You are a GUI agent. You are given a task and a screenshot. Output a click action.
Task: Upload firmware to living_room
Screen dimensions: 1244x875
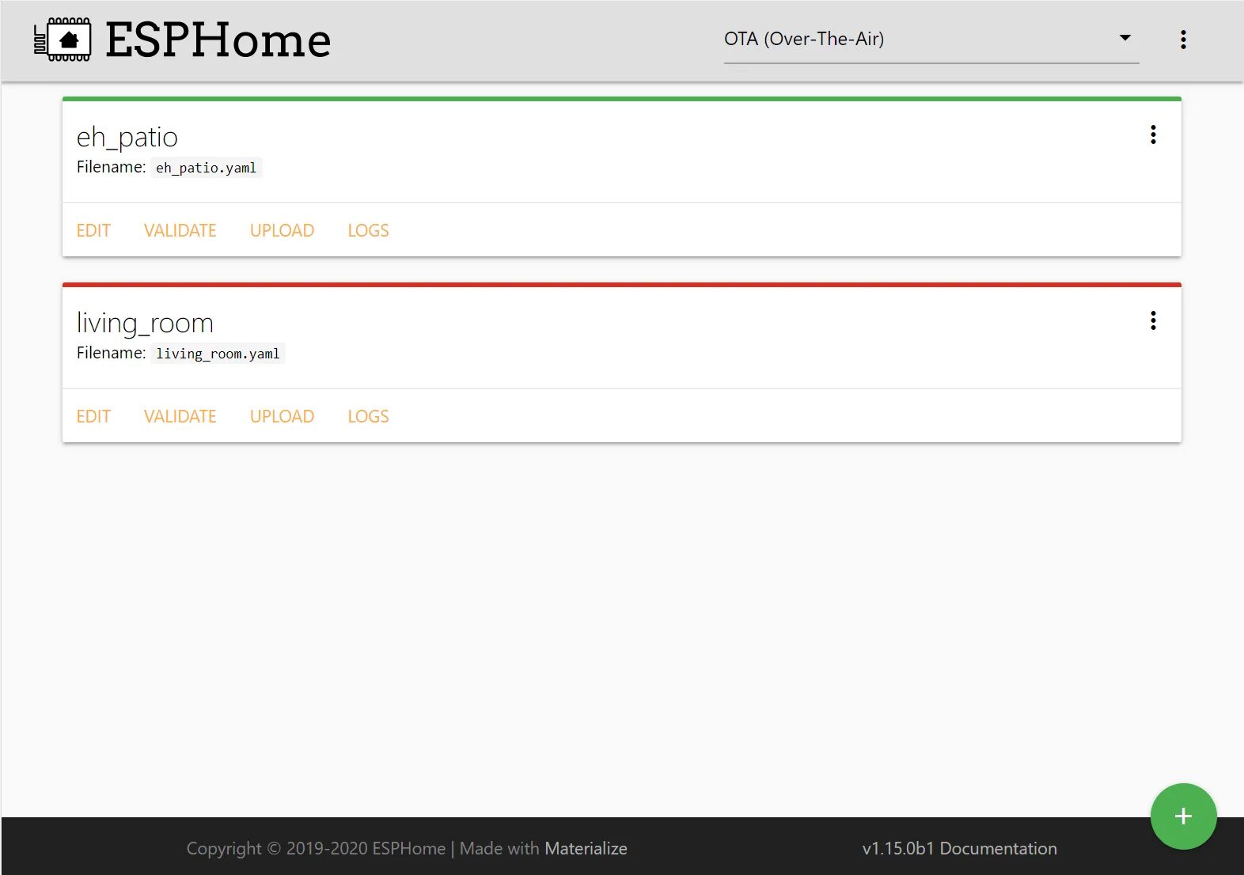(282, 416)
